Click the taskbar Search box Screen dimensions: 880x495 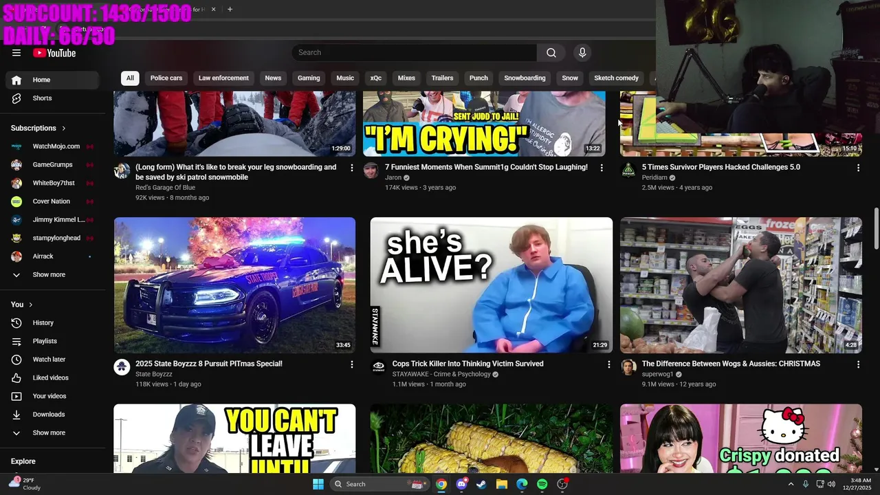(x=379, y=484)
